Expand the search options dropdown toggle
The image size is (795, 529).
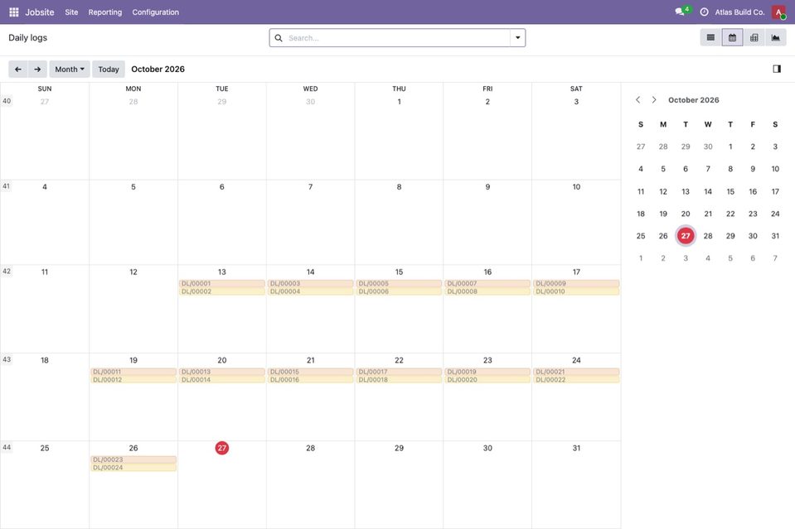517,38
